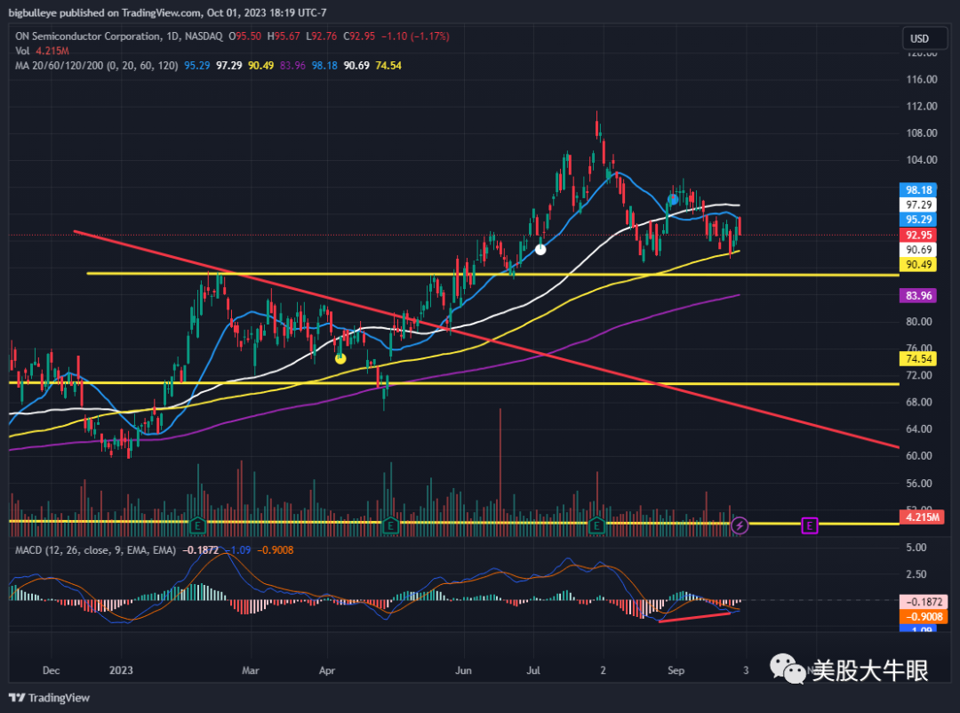The height and width of the screenshot is (713, 960).
Task: Click the 80.00 price scale tick
Action: point(918,322)
